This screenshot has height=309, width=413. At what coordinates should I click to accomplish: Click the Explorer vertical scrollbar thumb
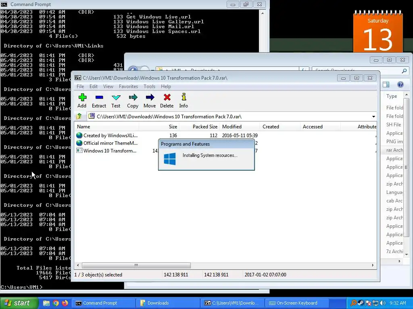tap(407, 167)
